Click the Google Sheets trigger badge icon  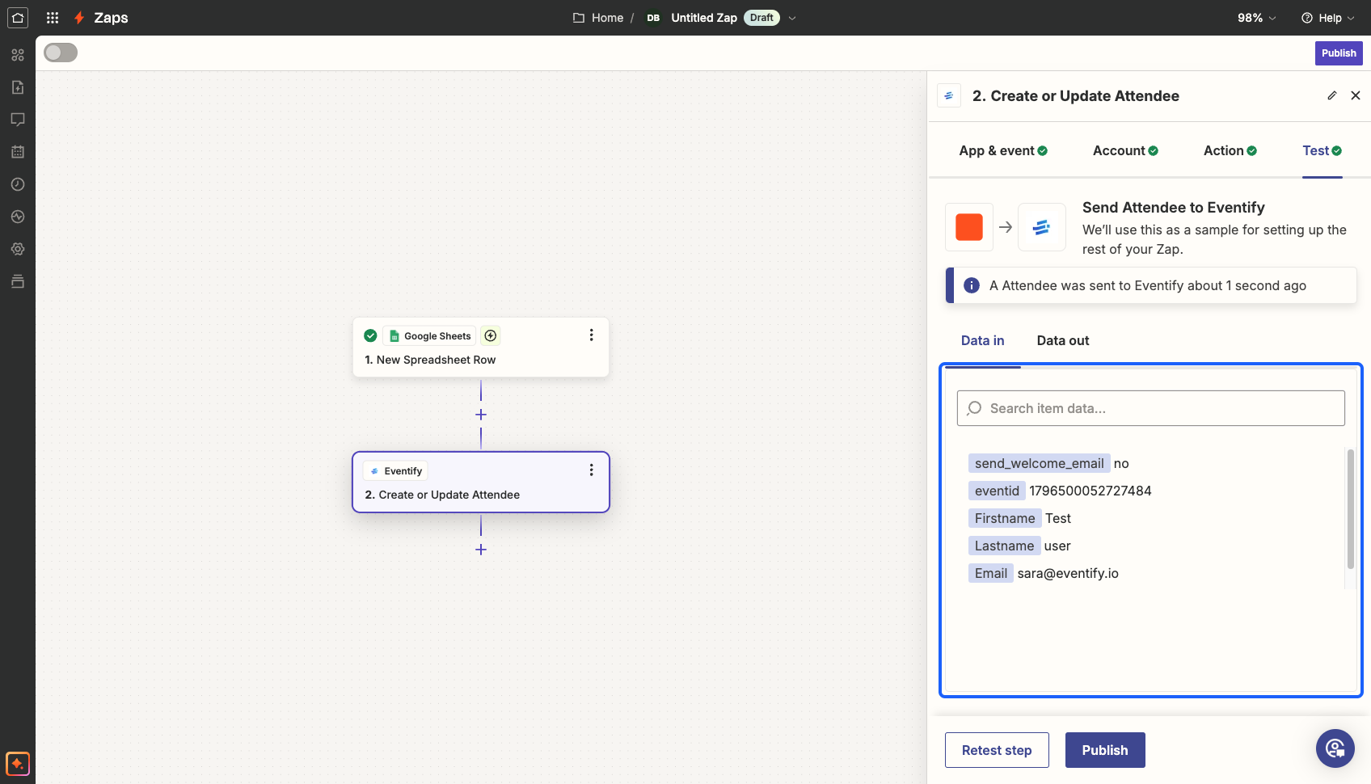coord(491,335)
